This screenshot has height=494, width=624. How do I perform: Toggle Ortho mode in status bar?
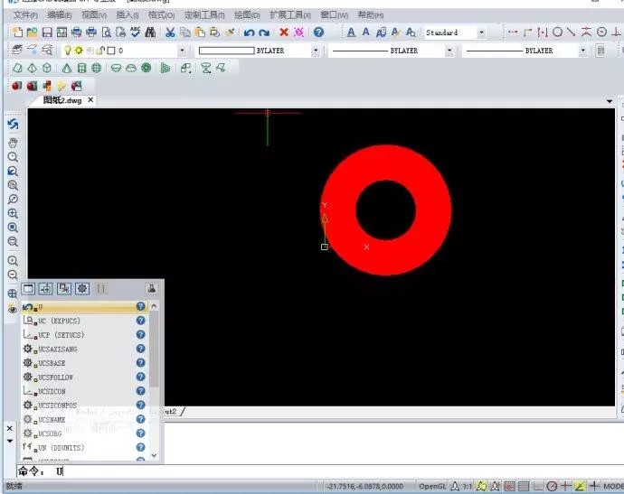(x=538, y=486)
